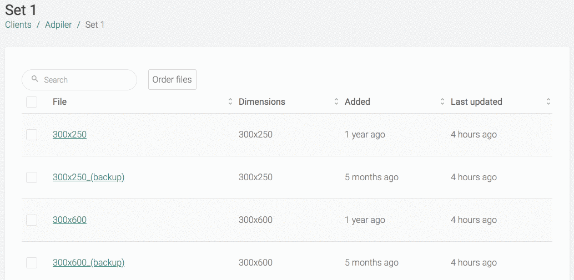
Task: Click the Order files button
Action: (x=172, y=80)
